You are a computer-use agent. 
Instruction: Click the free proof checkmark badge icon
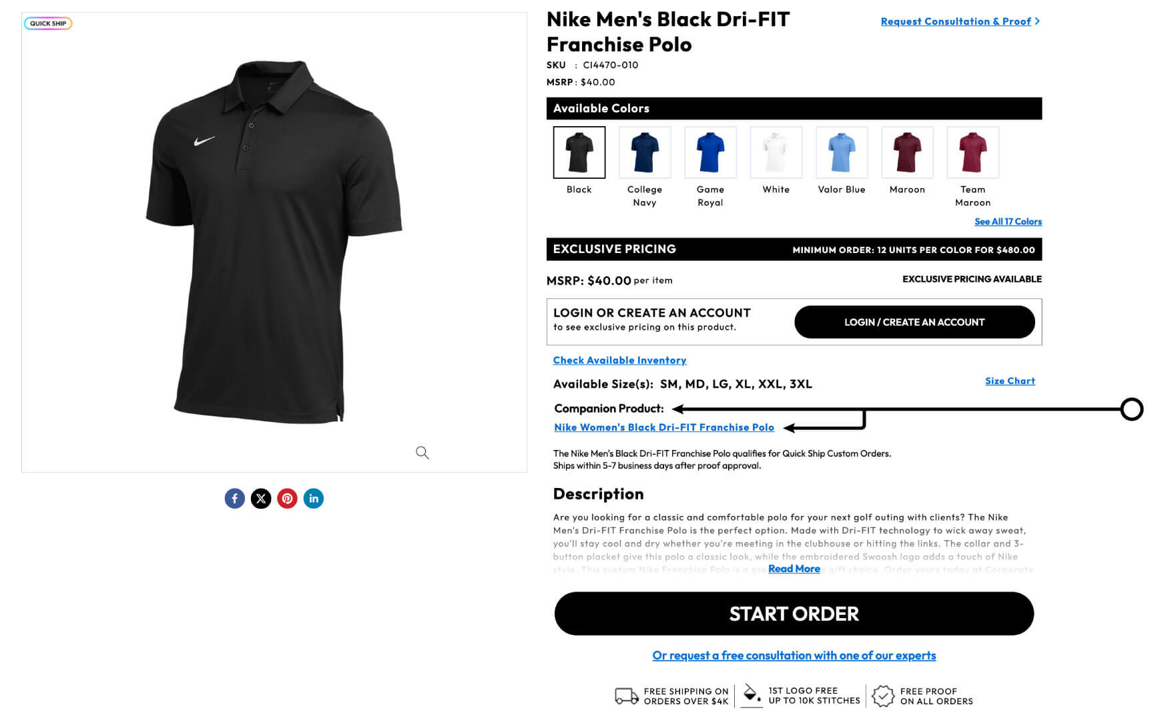883,696
